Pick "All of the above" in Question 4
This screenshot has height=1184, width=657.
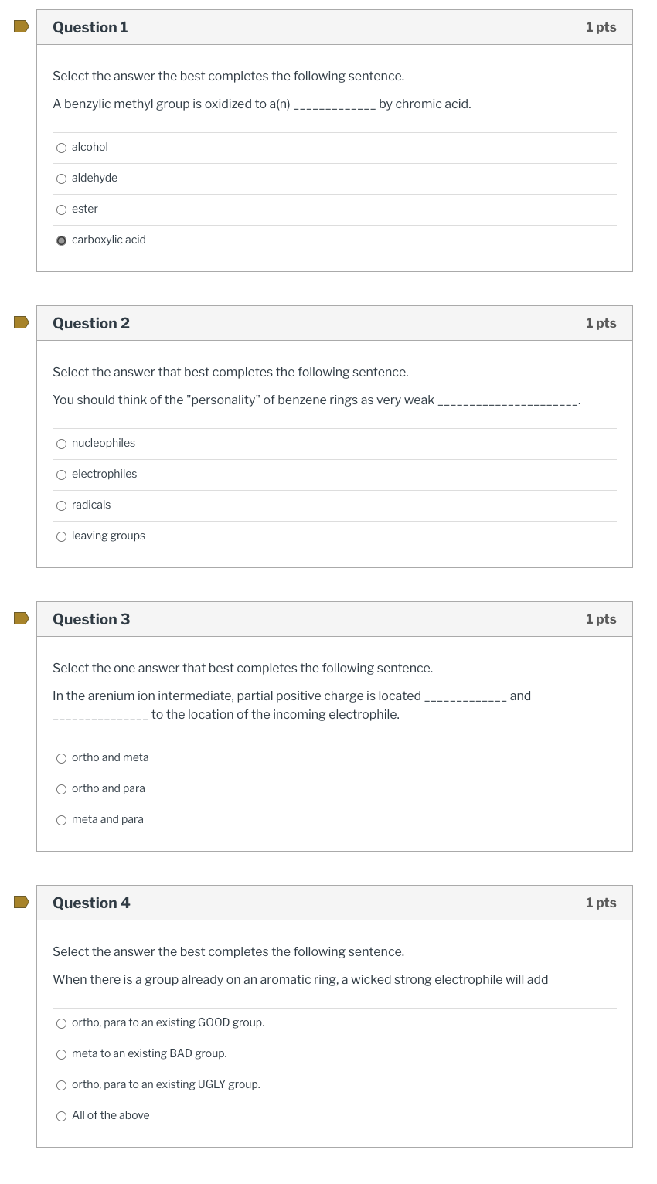pyautogui.click(x=61, y=1116)
